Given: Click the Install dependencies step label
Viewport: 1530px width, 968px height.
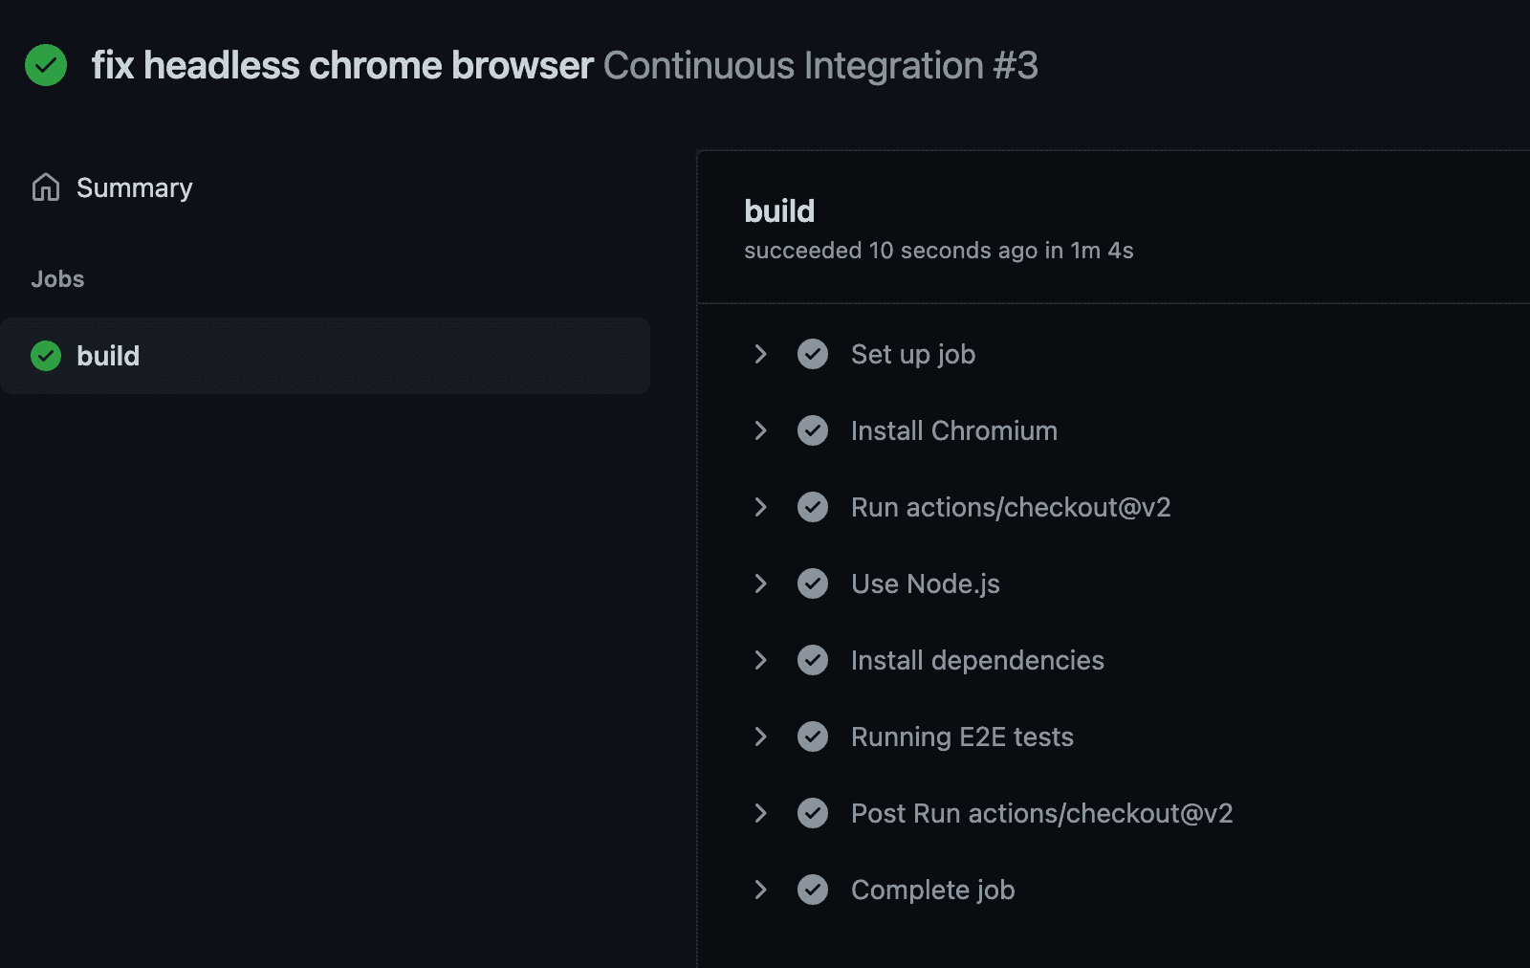Looking at the screenshot, I should point(976,660).
